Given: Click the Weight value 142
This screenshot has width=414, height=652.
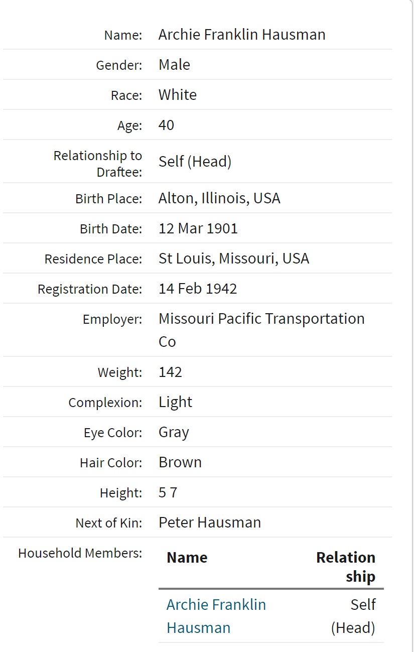Looking at the screenshot, I should click(x=170, y=372).
